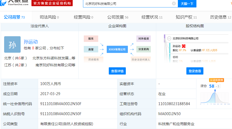Click the score marker on distribution chart
The height and width of the screenshot is (129, 232).
[215, 90]
